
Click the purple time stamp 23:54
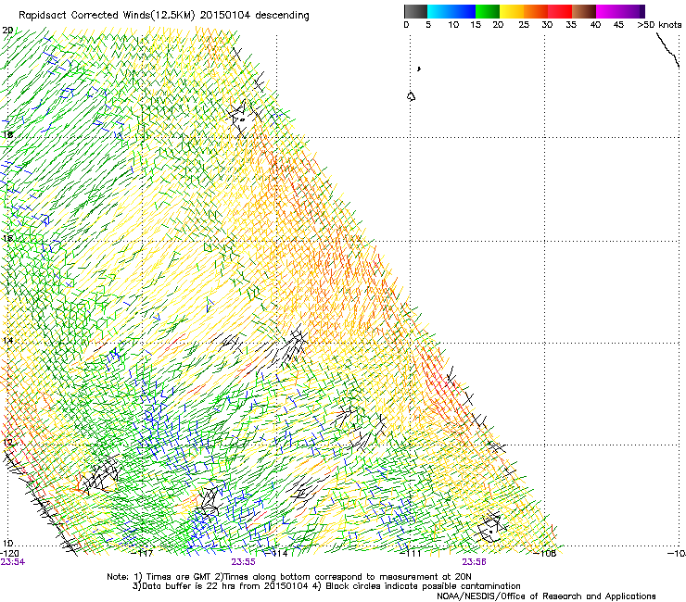[12, 562]
